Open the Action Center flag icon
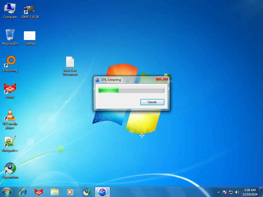Viewport: 263px width, 197px height. [225, 192]
